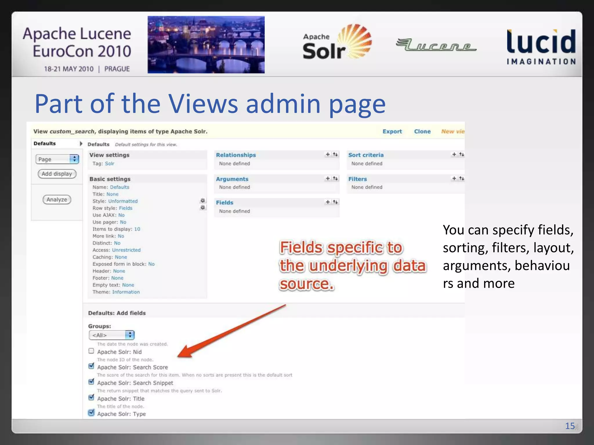Edit the Empty text value None
594x445 pixels.
tap(128, 285)
